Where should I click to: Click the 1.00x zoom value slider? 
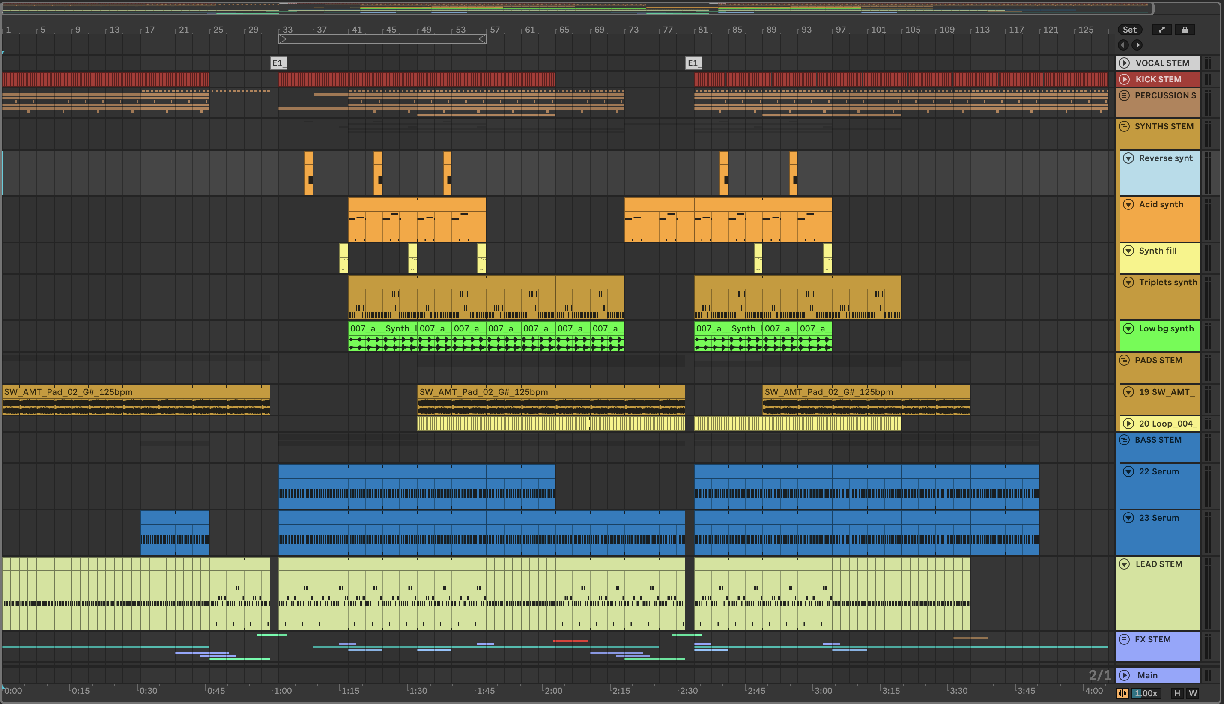1146,693
